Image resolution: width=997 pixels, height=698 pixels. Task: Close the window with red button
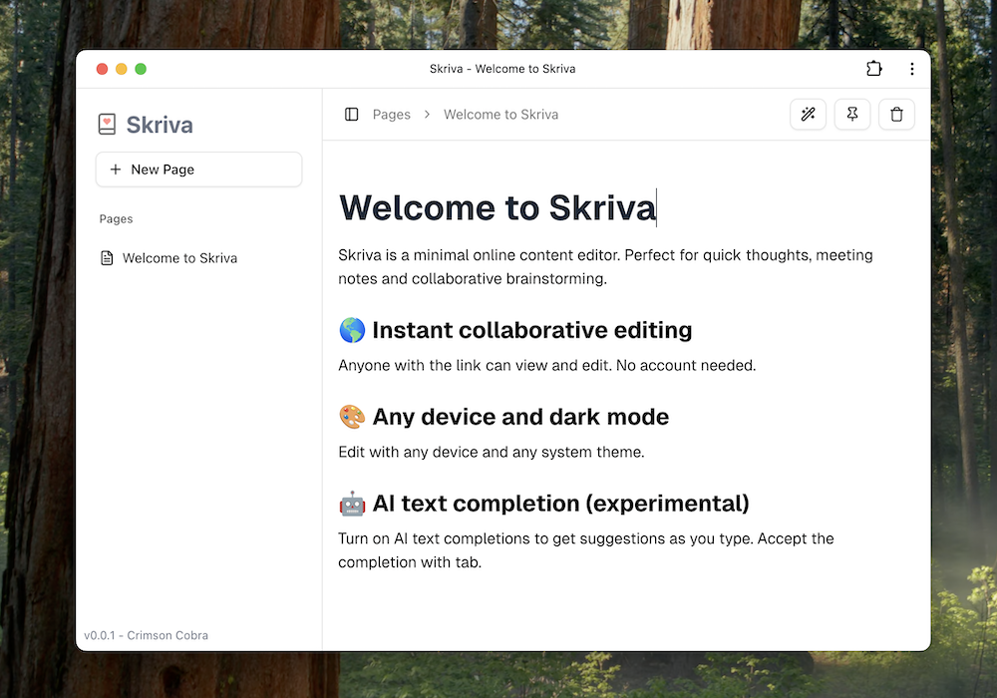tap(102, 69)
